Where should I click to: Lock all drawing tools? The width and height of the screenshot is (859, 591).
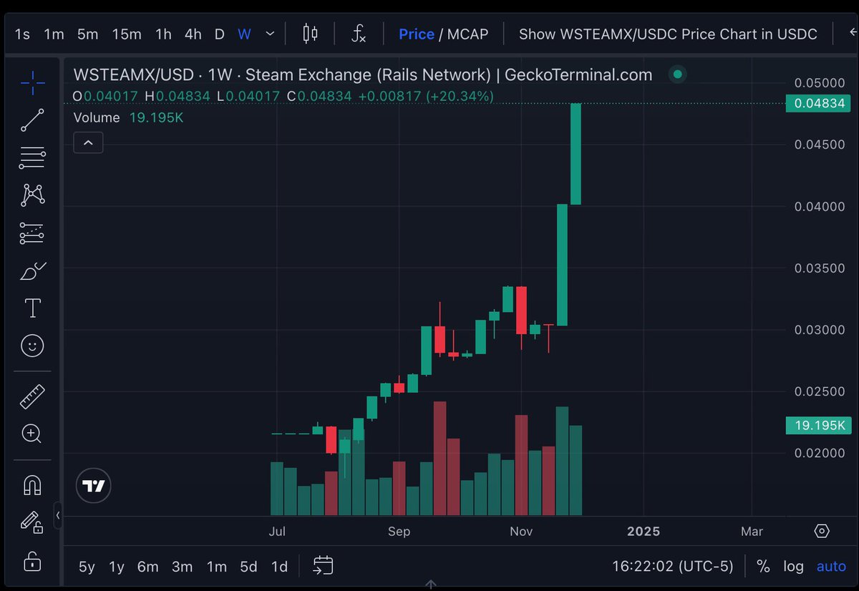tap(32, 561)
